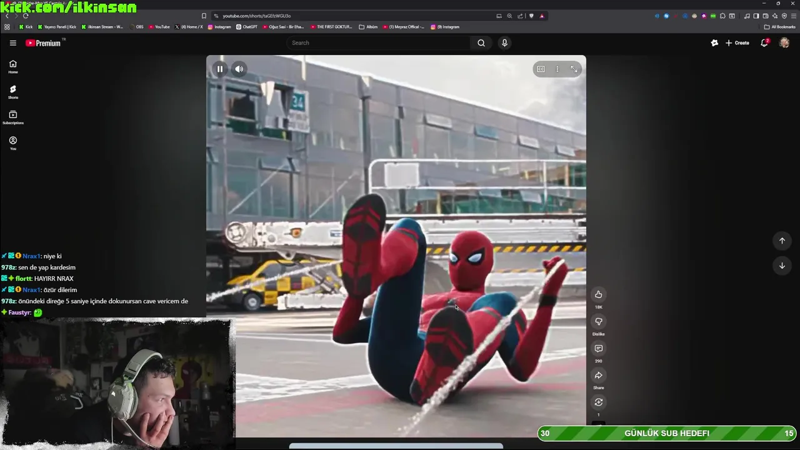
Task: Click the Short video frame
Action: 396,246
